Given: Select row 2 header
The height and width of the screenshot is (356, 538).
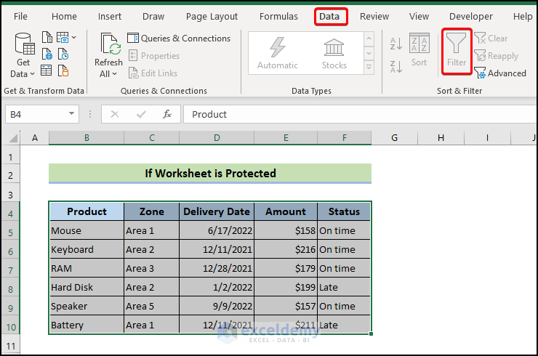Looking at the screenshot, I should point(10,175).
